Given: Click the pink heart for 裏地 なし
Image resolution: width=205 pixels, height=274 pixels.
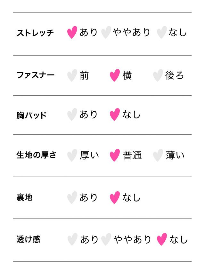Looking at the screenshot, I should [115, 198].
